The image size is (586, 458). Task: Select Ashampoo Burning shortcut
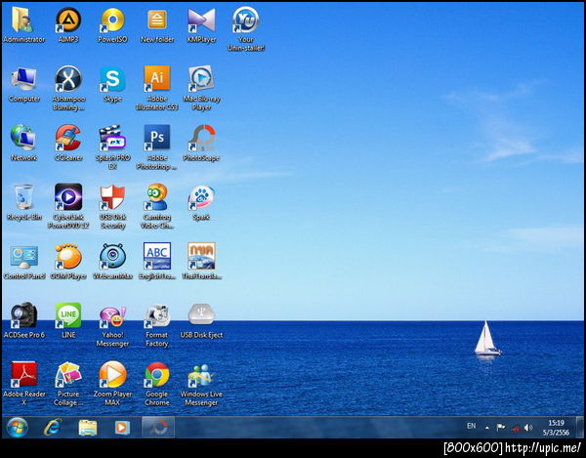pyautogui.click(x=68, y=79)
